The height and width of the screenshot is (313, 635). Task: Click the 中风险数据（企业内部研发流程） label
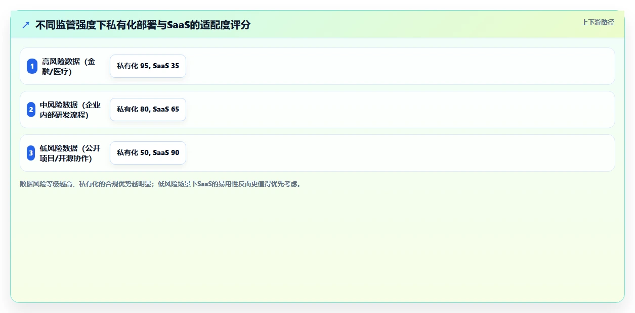tap(70, 110)
